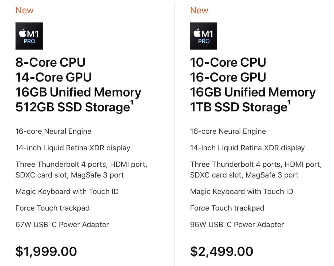The width and height of the screenshot is (334, 266).
Task: Click the $2,499.00 price
Action: pyautogui.click(x=222, y=251)
